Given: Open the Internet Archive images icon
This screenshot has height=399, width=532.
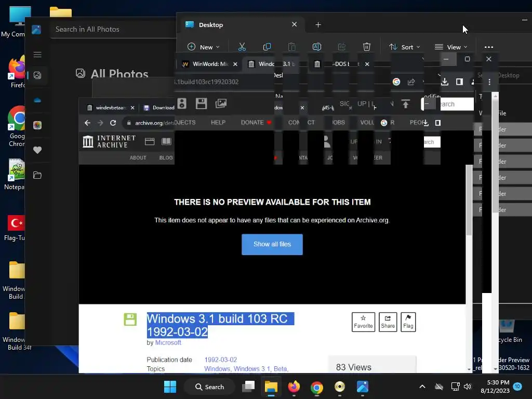Looking at the screenshot, I should 221,103.
